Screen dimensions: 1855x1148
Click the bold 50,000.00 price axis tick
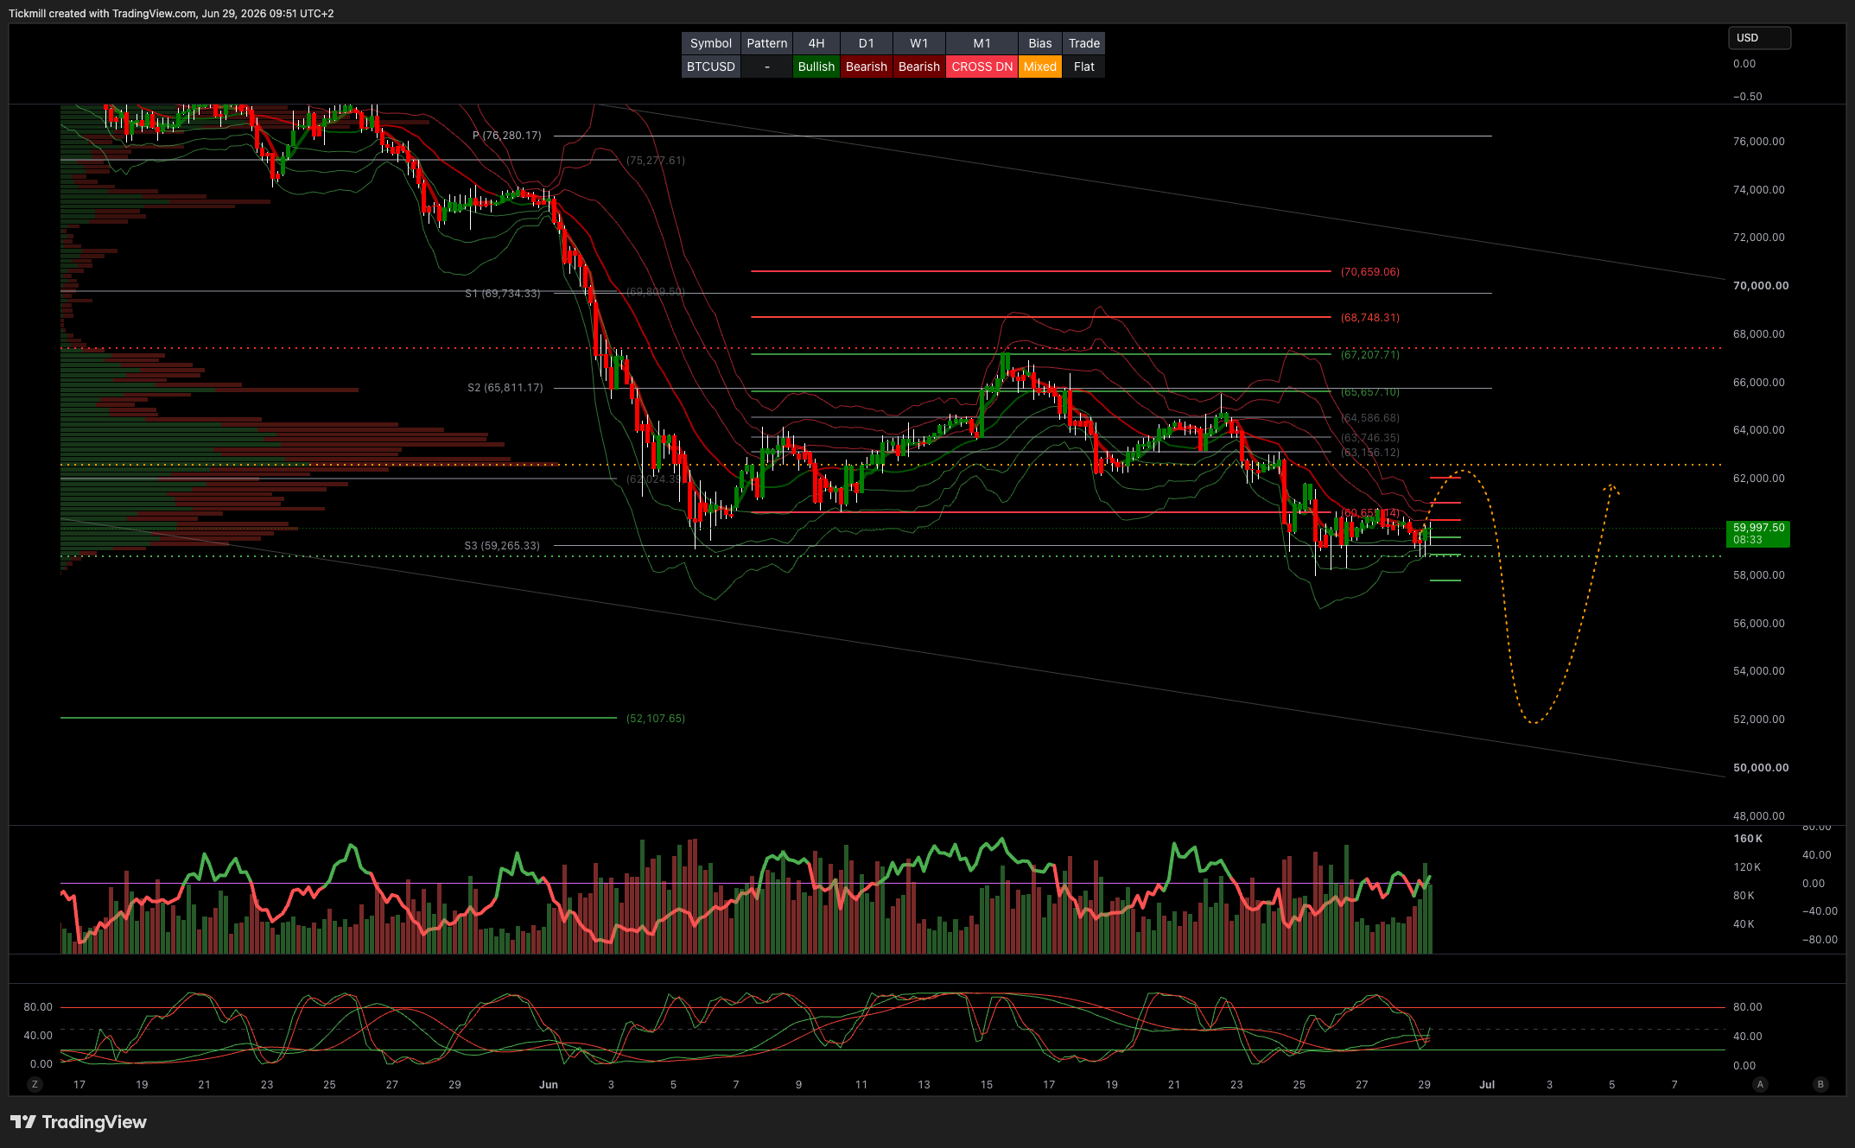(1761, 768)
